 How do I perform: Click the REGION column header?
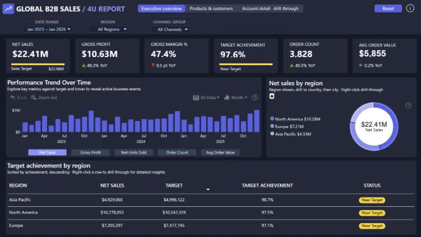click(x=18, y=186)
